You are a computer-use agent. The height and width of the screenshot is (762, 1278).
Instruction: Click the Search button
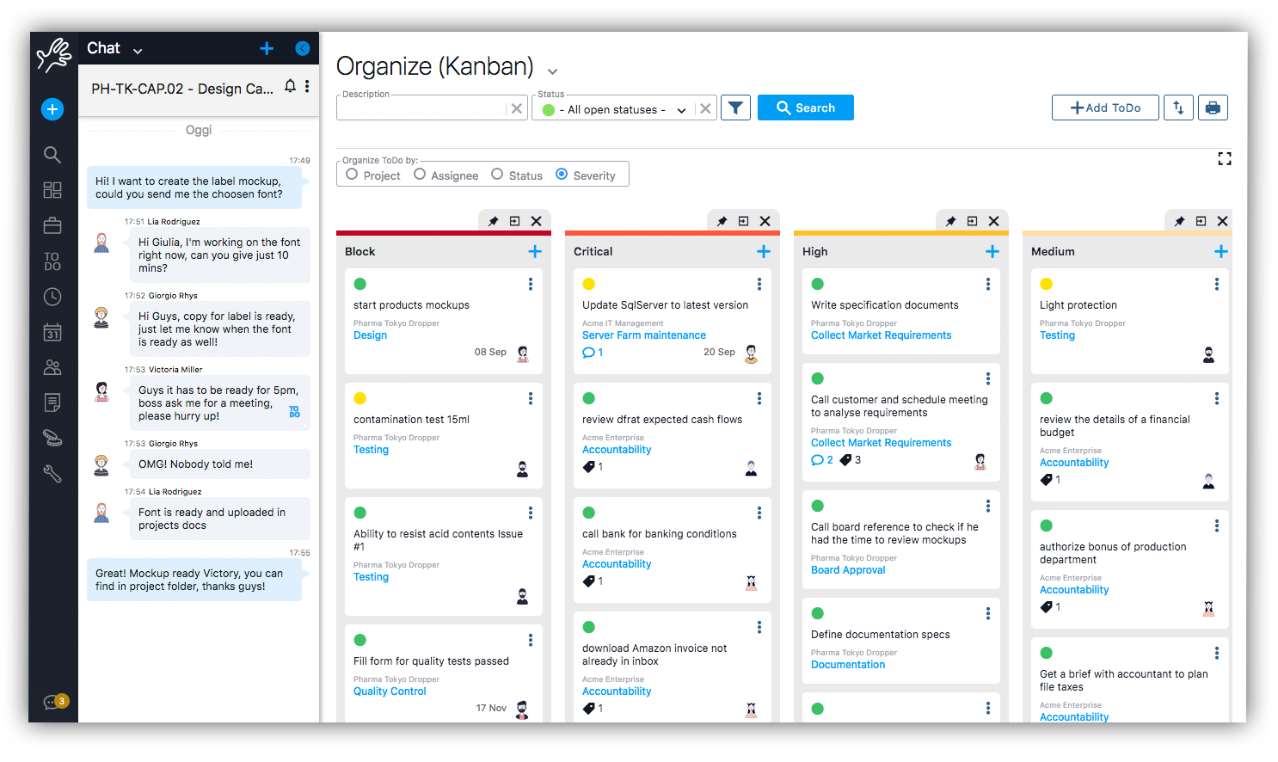click(x=806, y=108)
